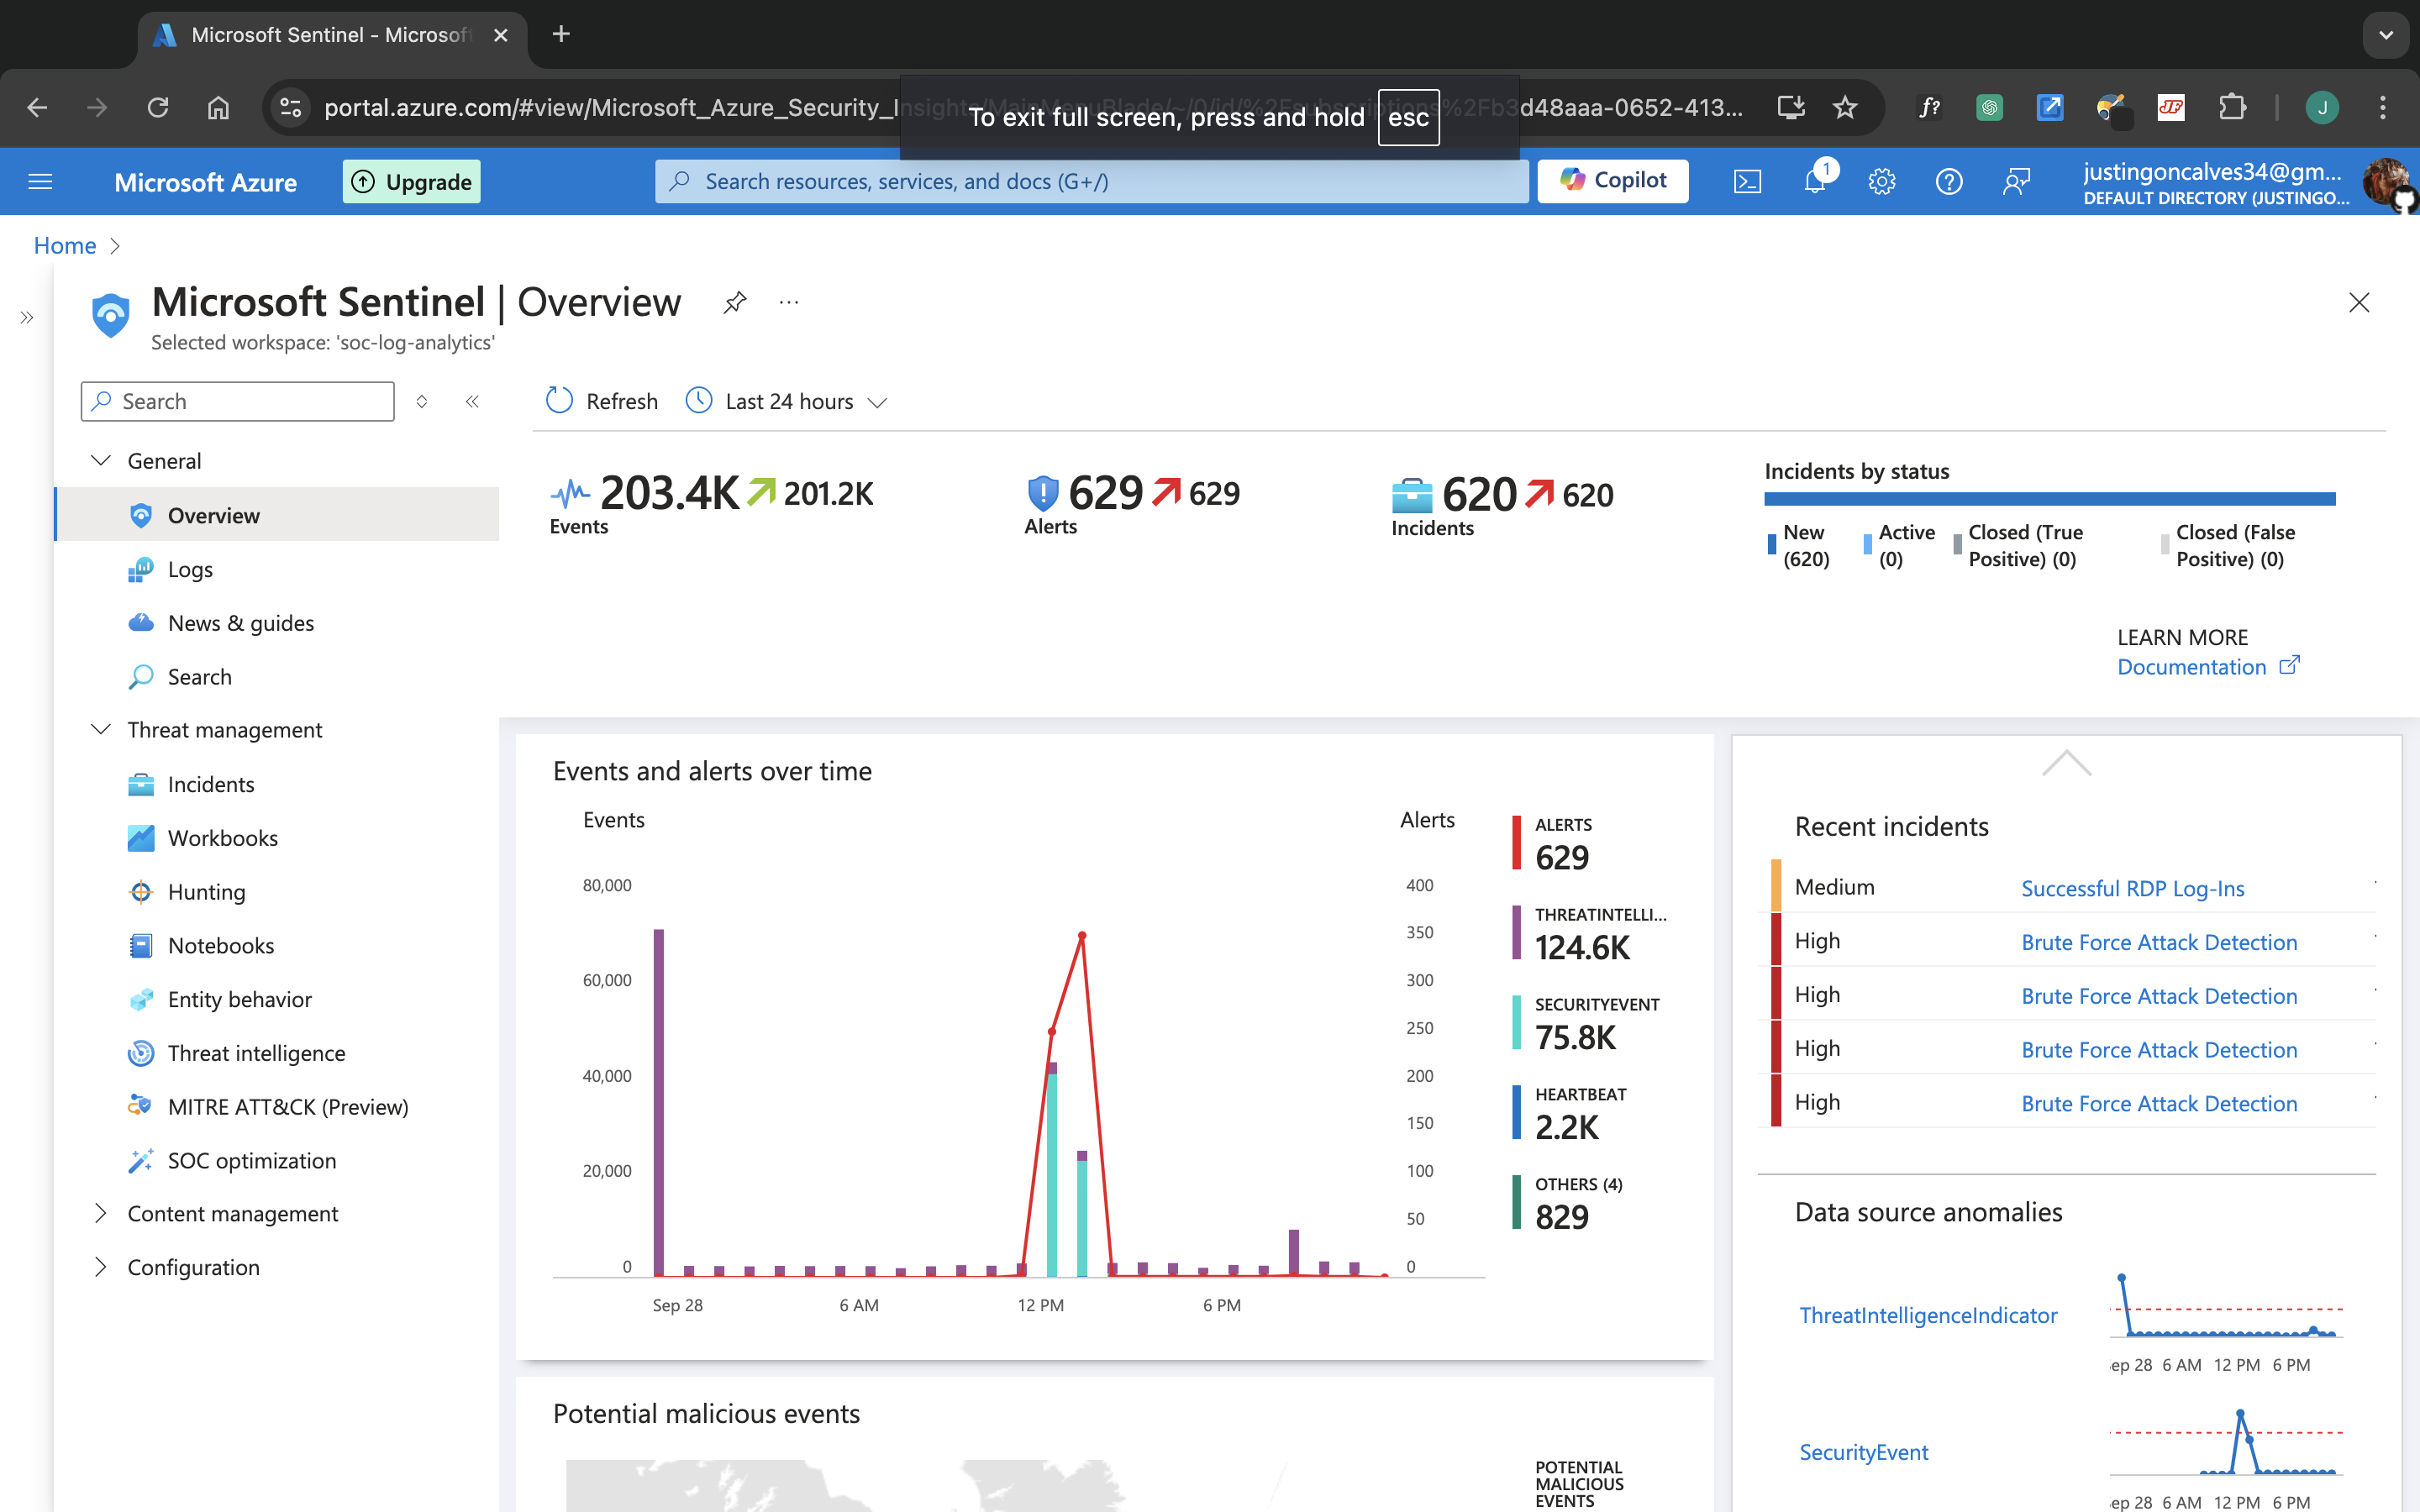This screenshot has width=2420, height=1512.
Task: Go to the browser home page
Action: click(218, 107)
